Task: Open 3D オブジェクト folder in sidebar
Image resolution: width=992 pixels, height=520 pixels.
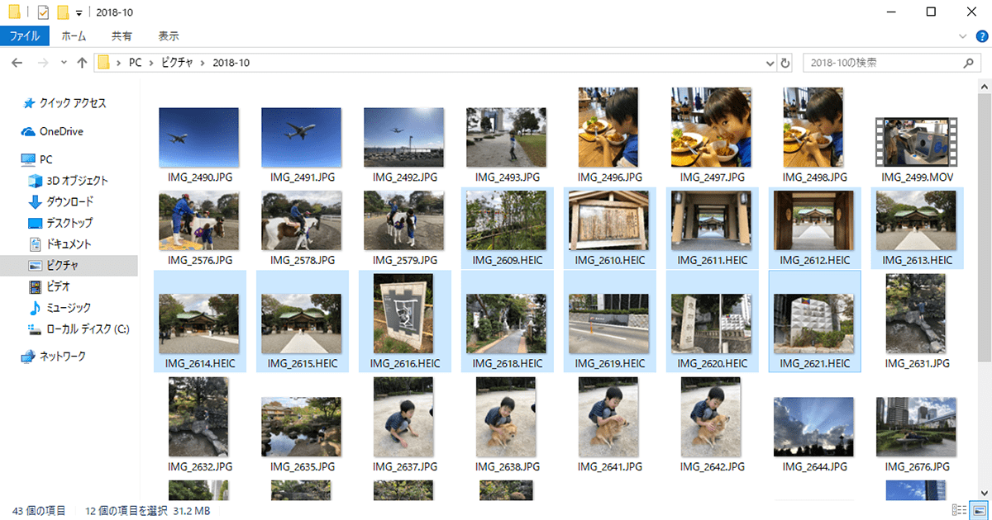Action: point(69,181)
